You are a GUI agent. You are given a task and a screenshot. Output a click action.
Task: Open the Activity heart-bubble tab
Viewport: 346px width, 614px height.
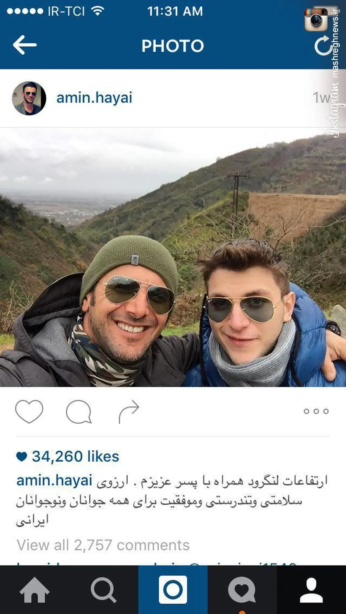[x=242, y=590]
